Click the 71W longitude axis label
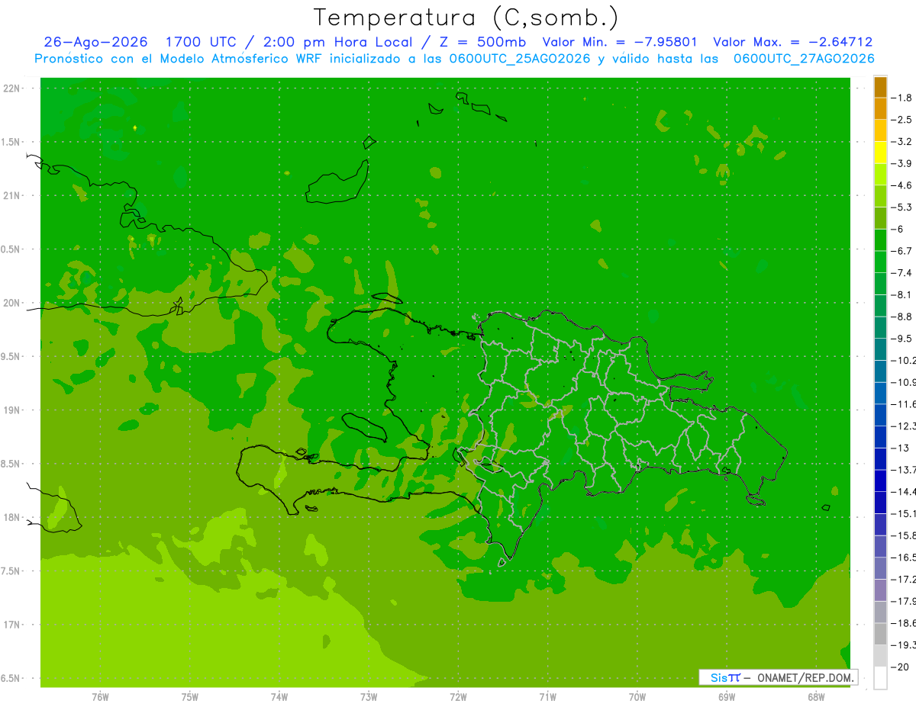The height and width of the screenshot is (707, 916). tap(547, 697)
